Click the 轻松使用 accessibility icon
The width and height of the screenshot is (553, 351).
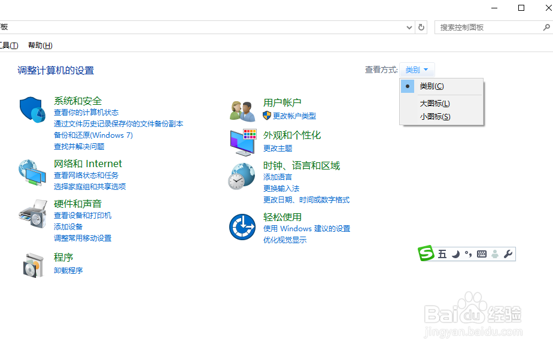coord(242,228)
